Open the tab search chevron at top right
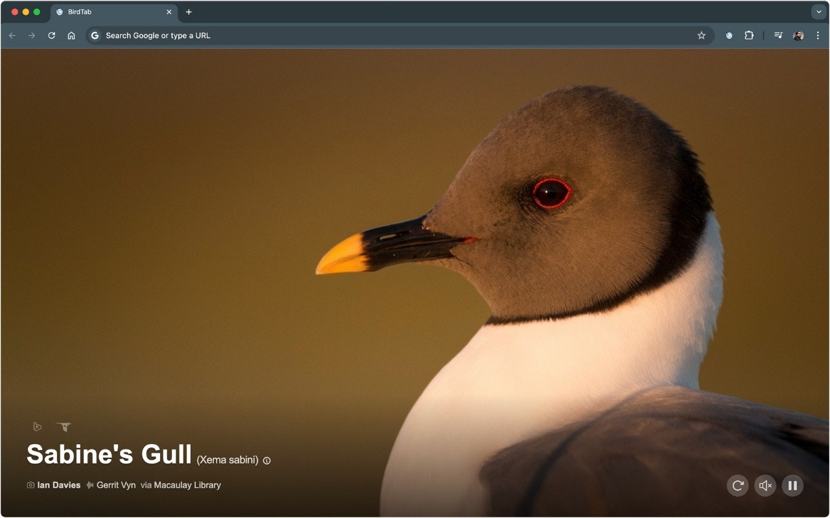Viewport: 830px width, 518px height. tap(818, 12)
